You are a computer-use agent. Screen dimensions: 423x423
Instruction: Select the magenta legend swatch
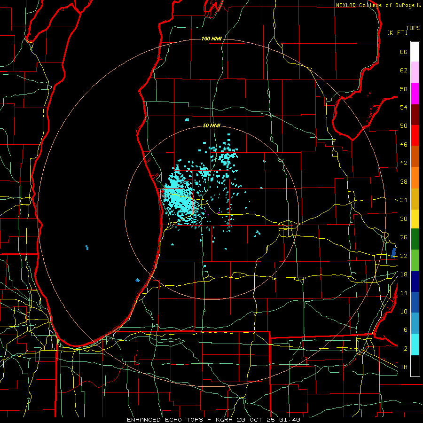click(415, 94)
